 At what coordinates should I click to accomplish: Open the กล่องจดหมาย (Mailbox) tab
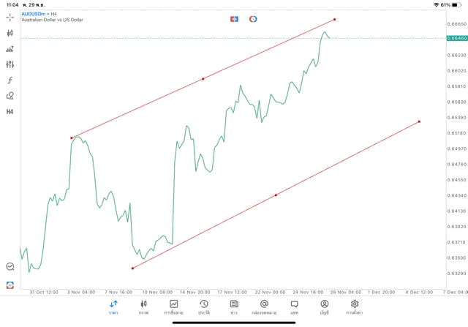(x=264, y=307)
